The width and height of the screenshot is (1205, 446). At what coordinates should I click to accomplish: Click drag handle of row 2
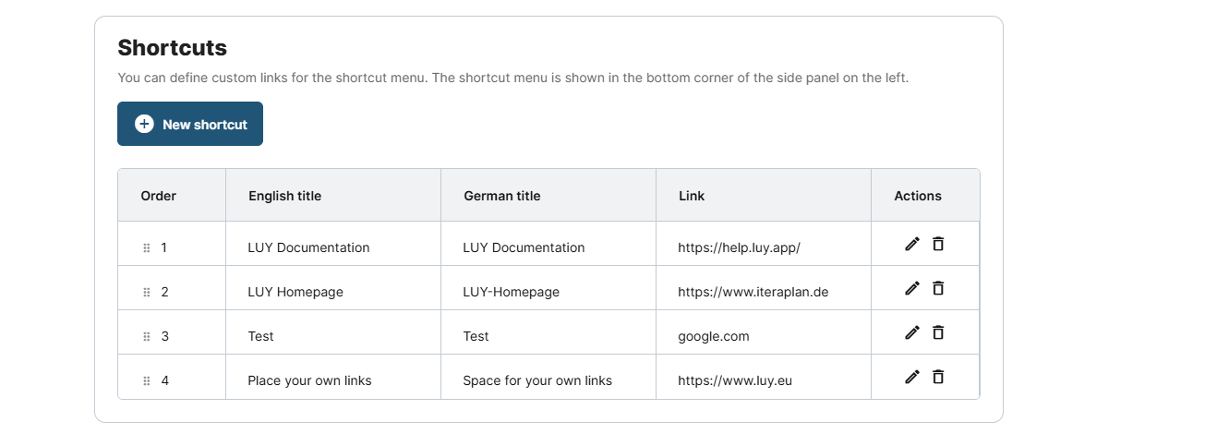point(147,293)
